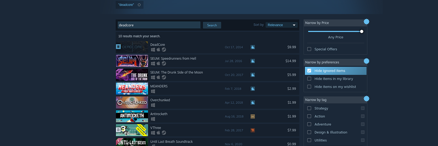Image resolution: width=438 pixels, height=146 pixels.
Task: Open the SEUM Speedrunners from Hell thumbnail
Action: (132, 61)
